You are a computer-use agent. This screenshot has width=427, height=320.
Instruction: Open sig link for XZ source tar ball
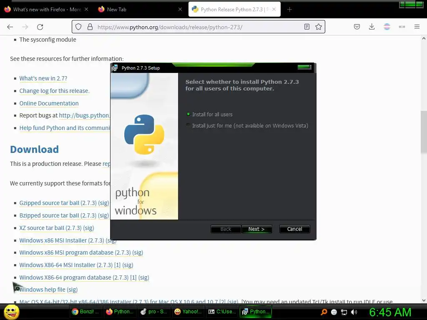(x=88, y=228)
